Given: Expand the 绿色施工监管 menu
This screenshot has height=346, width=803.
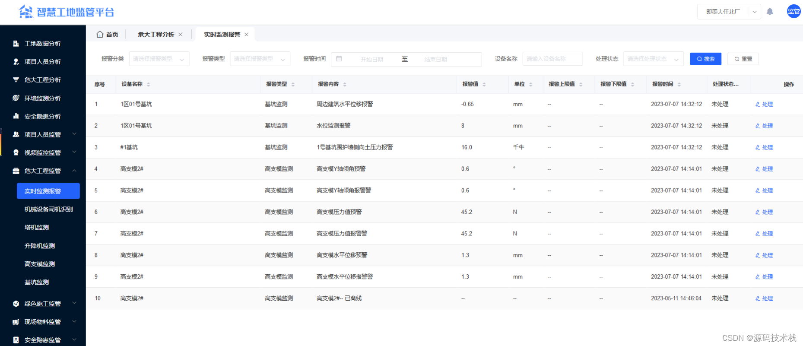Looking at the screenshot, I should click(x=74, y=303).
